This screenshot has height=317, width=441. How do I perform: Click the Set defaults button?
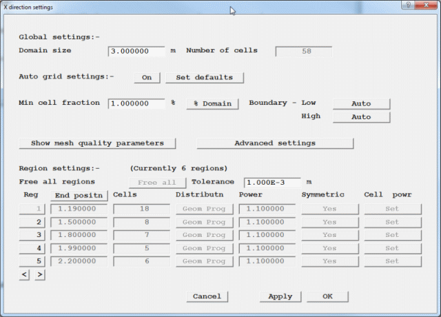coord(204,77)
